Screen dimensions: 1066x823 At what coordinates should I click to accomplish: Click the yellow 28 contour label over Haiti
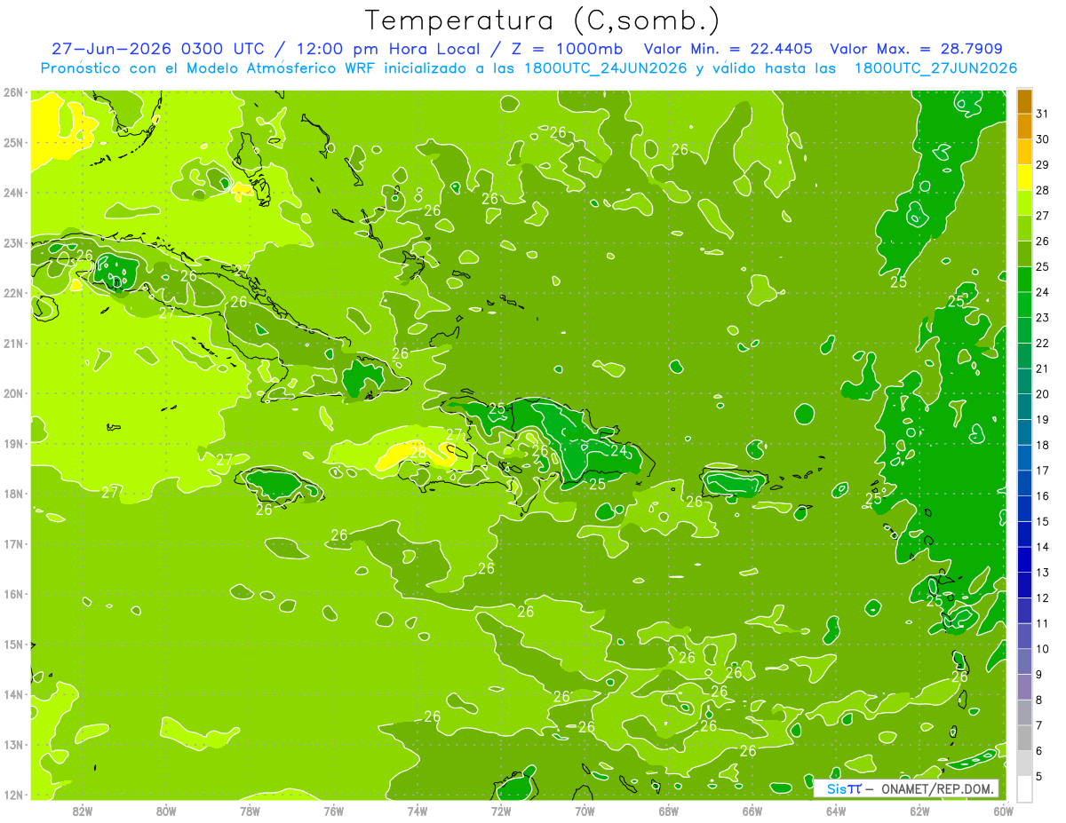418,452
